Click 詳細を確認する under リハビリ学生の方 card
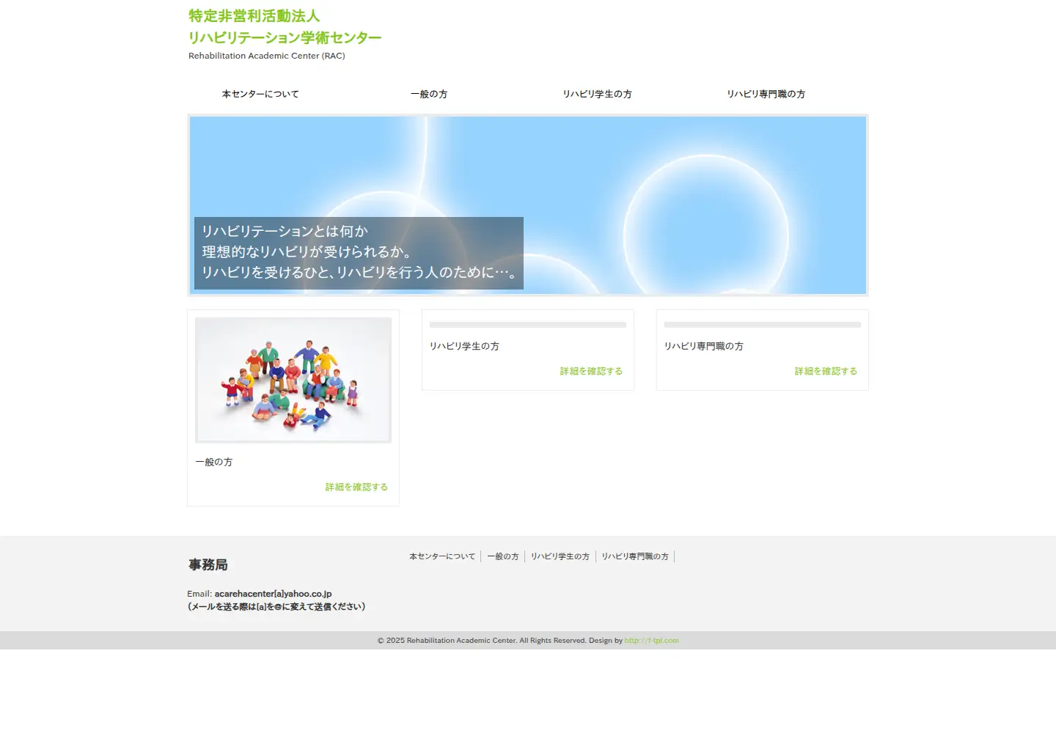Image resolution: width=1056 pixels, height=733 pixels. click(591, 371)
